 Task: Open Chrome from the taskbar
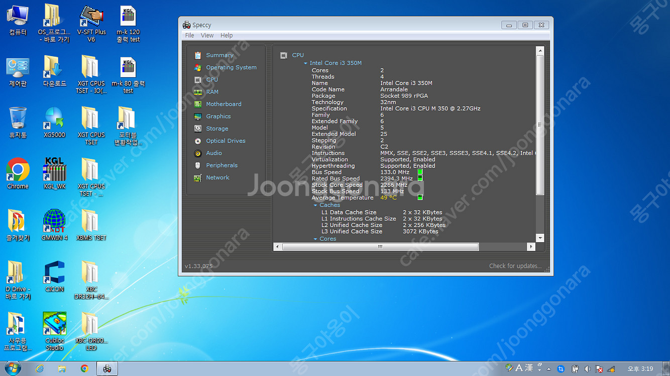tap(84, 369)
